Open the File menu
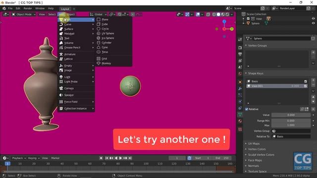317x178 pixels. click(x=10, y=8)
